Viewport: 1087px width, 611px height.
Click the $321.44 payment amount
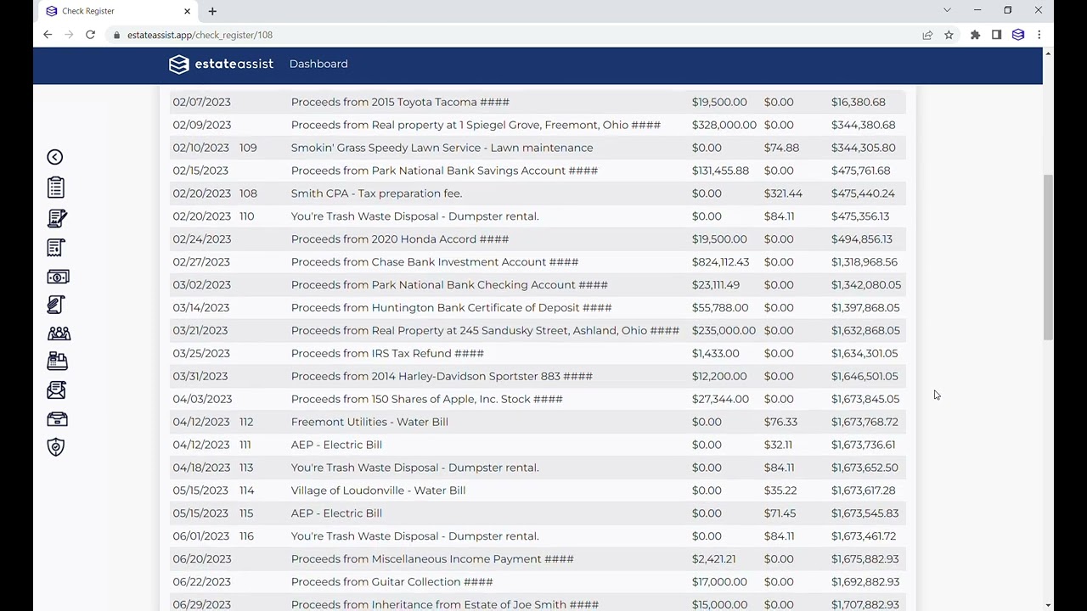tap(783, 193)
